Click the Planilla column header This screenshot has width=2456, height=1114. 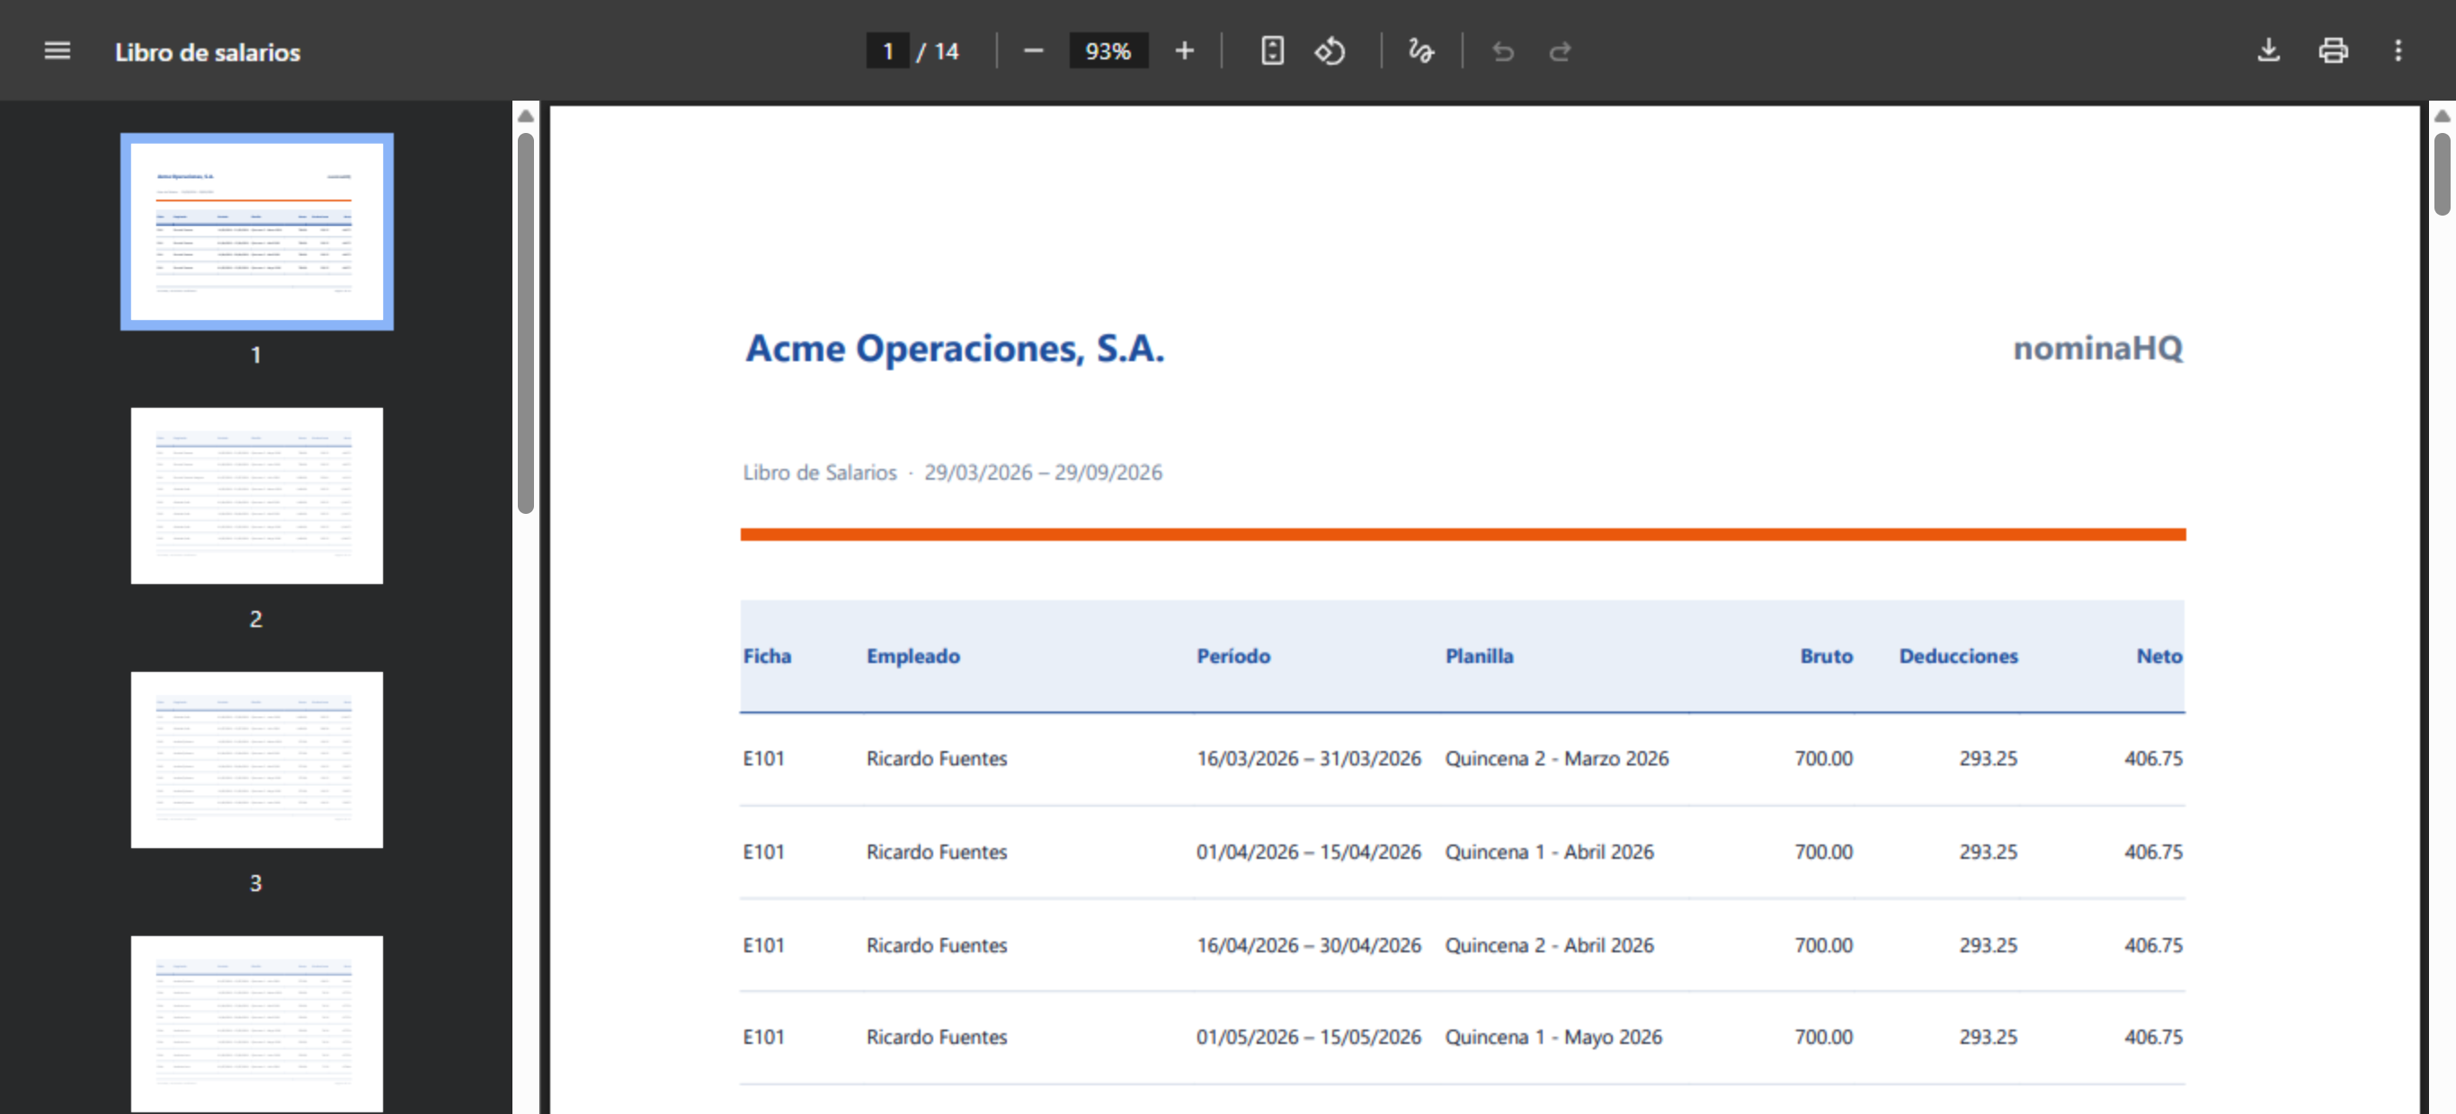(x=1479, y=656)
